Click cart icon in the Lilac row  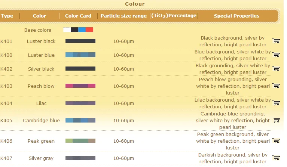[276, 103]
